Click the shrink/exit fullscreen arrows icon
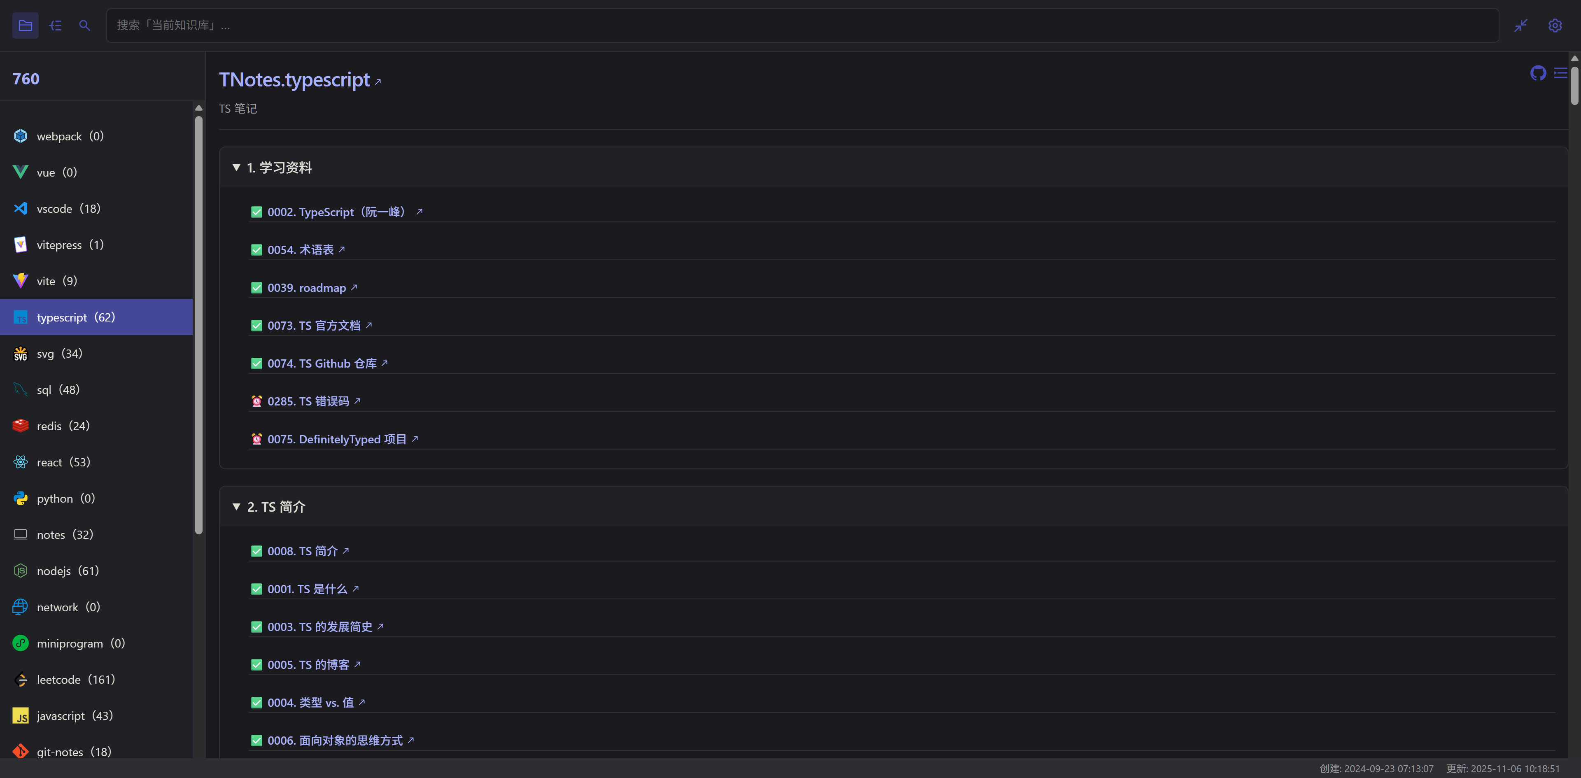 [x=1520, y=26]
